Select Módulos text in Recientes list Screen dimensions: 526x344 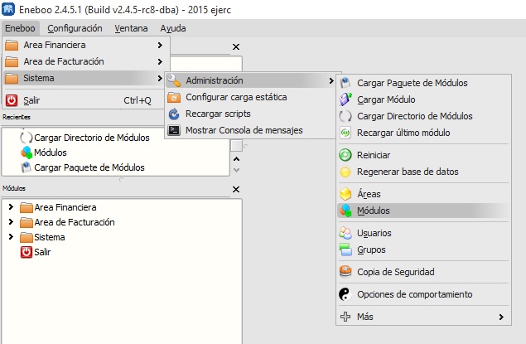pyautogui.click(x=51, y=153)
